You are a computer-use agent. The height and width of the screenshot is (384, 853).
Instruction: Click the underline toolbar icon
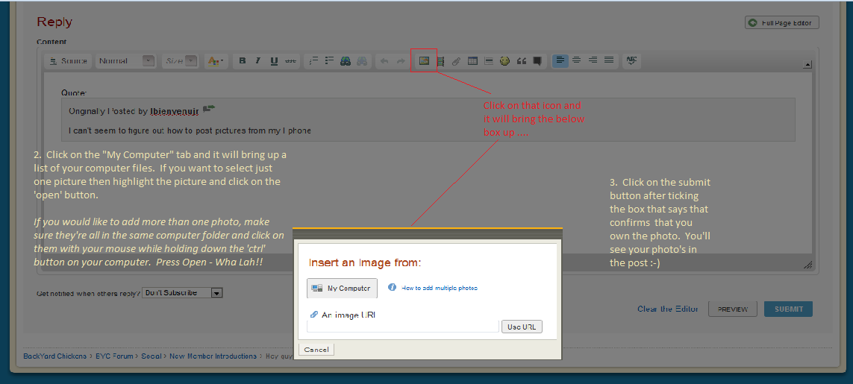coord(274,61)
